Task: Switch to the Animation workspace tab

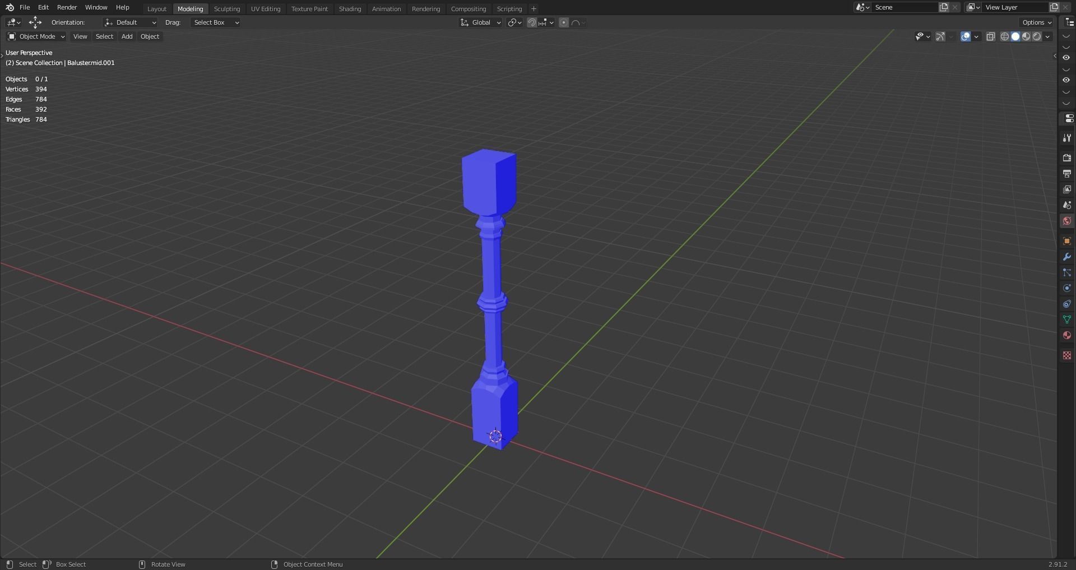Action: coord(386,9)
